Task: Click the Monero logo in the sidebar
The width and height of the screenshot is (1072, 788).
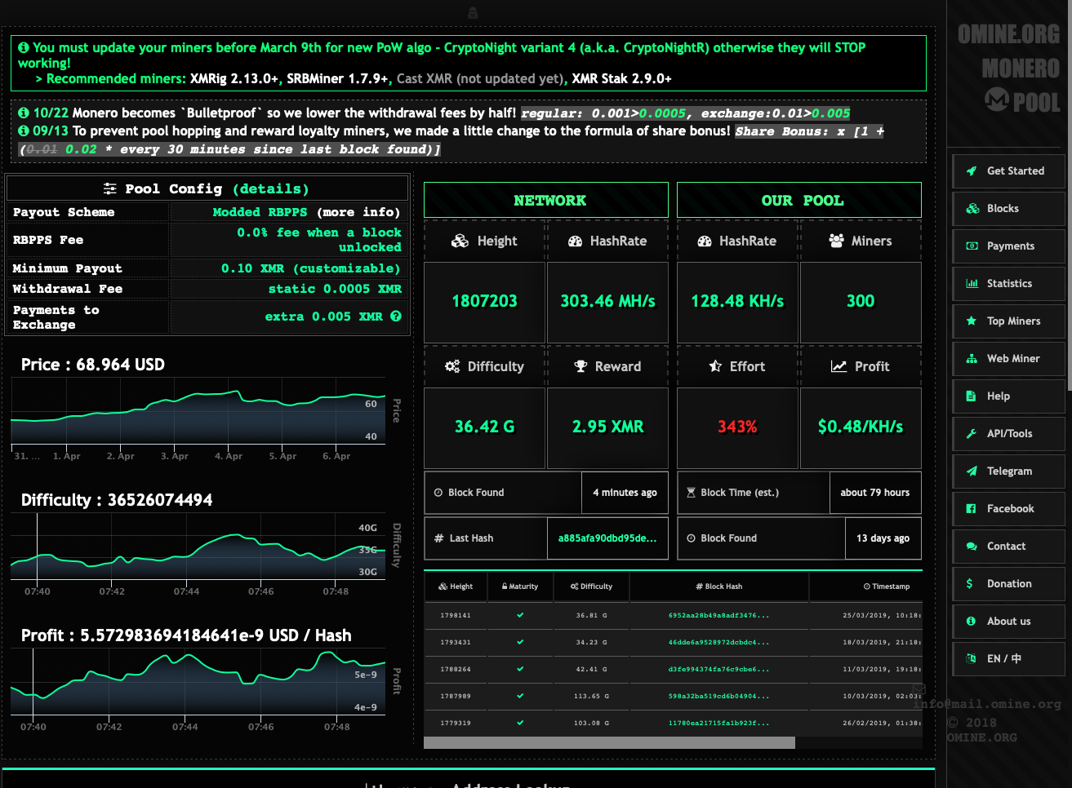Action: pos(997,101)
